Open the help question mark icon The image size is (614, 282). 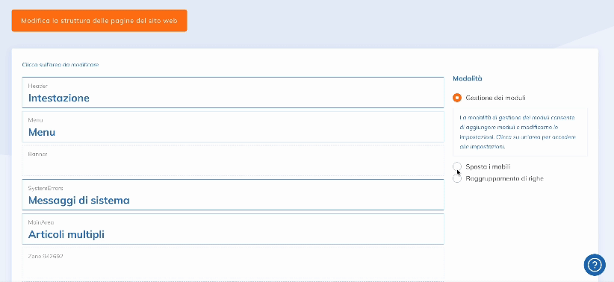click(x=595, y=265)
